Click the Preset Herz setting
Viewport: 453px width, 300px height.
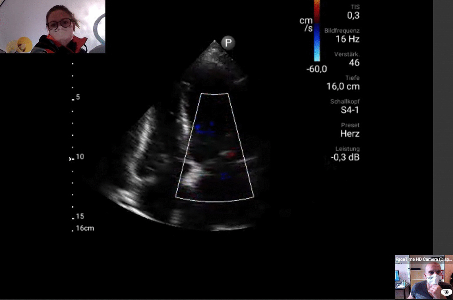tap(349, 133)
